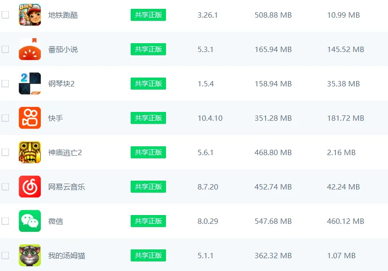Hit the 共享正版 badge on 钢琴块2
This screenshot has width=388, height=271.
(x=148, y=83)
